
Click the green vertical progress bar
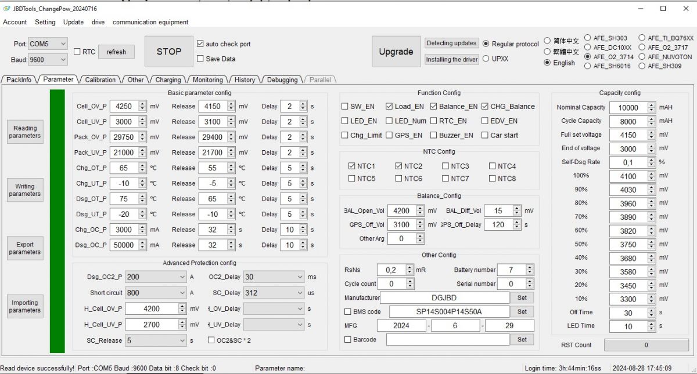pyautogui.click(x=58, y=221)
